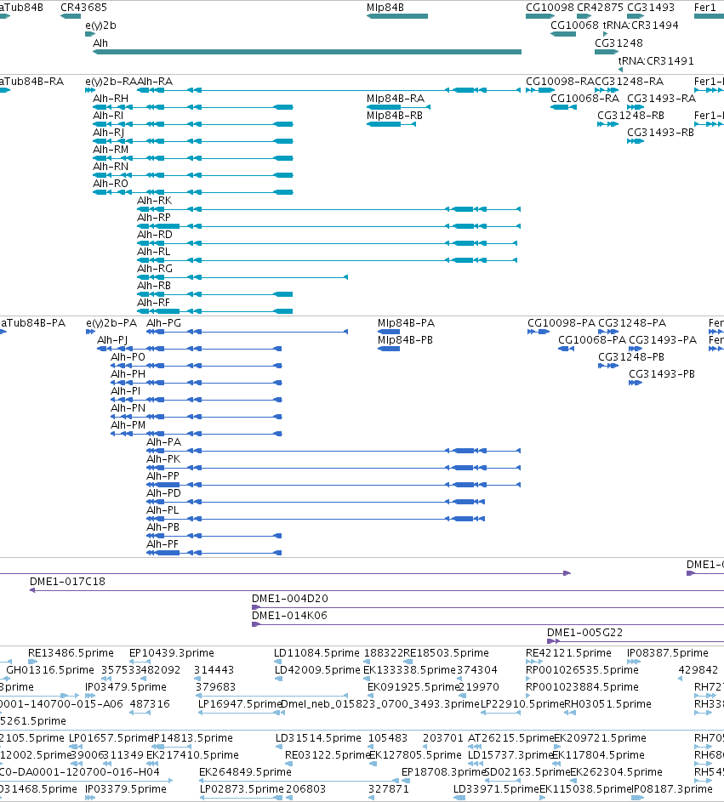Select the Alh-PL protein label
Screen dimensions: 724x802
click(162, 510)
